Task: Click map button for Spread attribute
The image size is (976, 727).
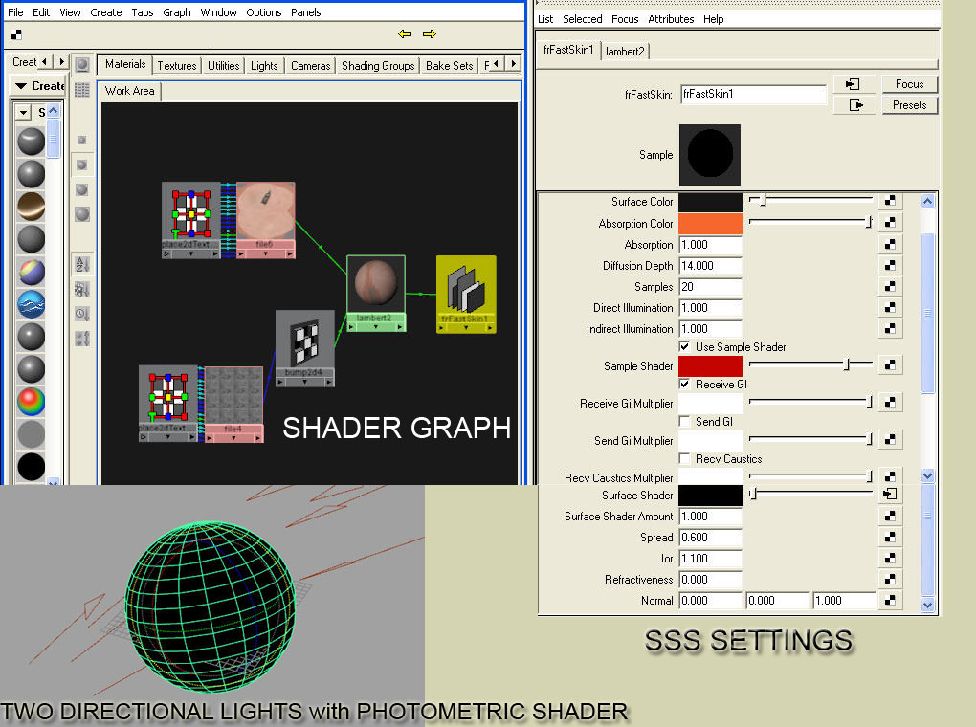Action: tap(890, 537)
